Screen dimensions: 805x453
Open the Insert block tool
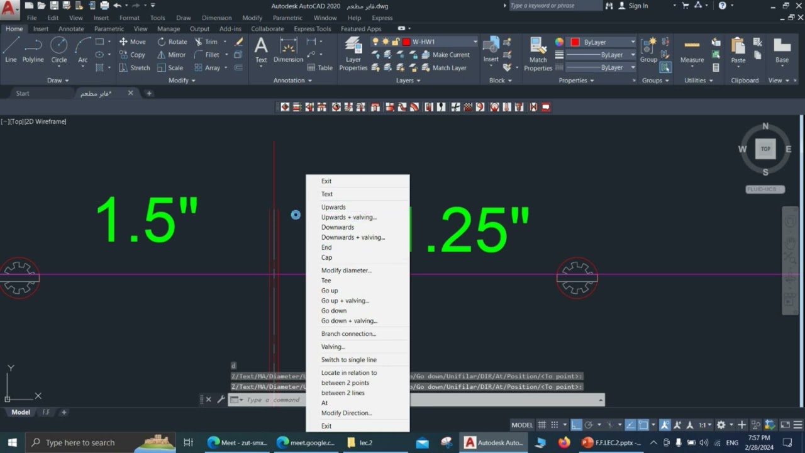(x=491, y=50)
